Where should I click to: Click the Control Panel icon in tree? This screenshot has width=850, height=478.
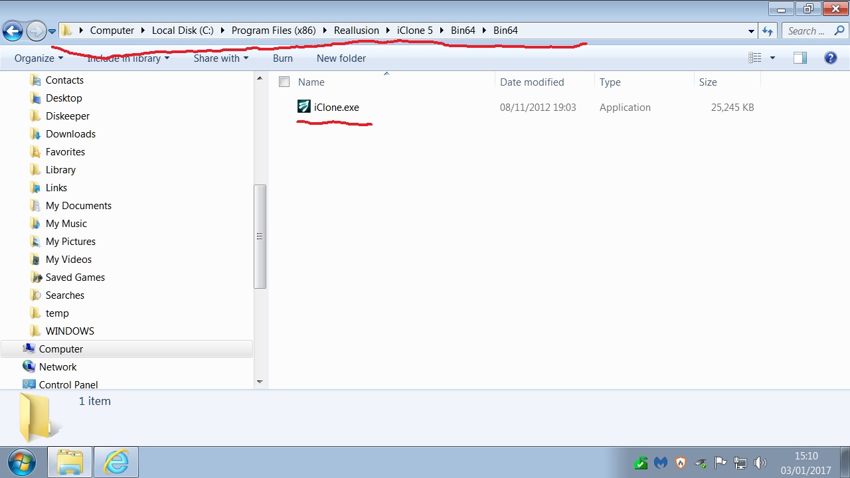tap(29, 384)
